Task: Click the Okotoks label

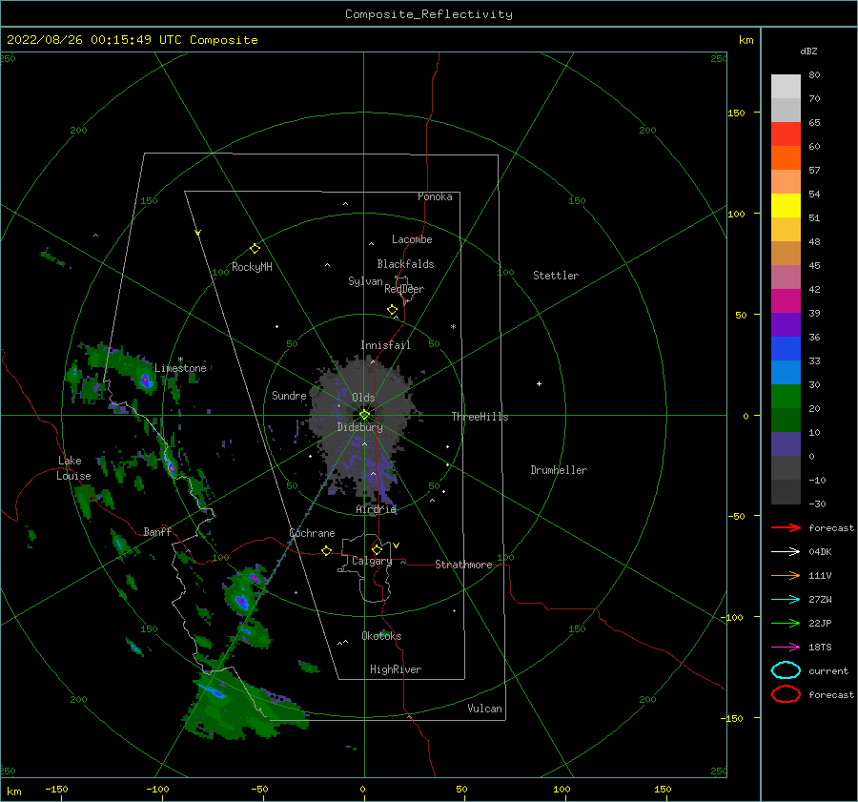Action: coord(381,636)
